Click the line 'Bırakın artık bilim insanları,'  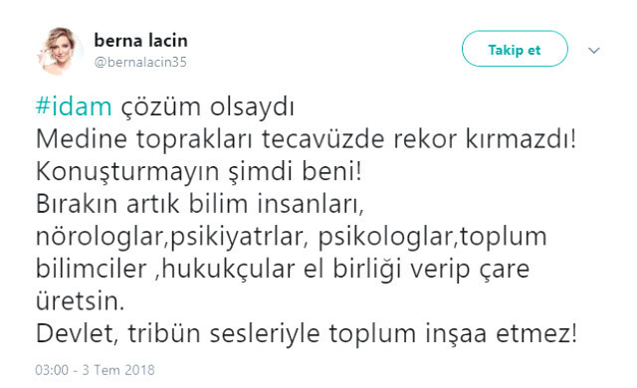point(199,204)
